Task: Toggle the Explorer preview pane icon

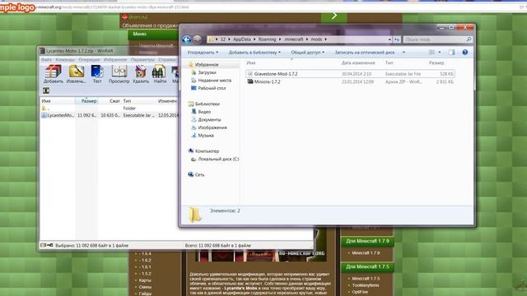Action: (451, 52)
